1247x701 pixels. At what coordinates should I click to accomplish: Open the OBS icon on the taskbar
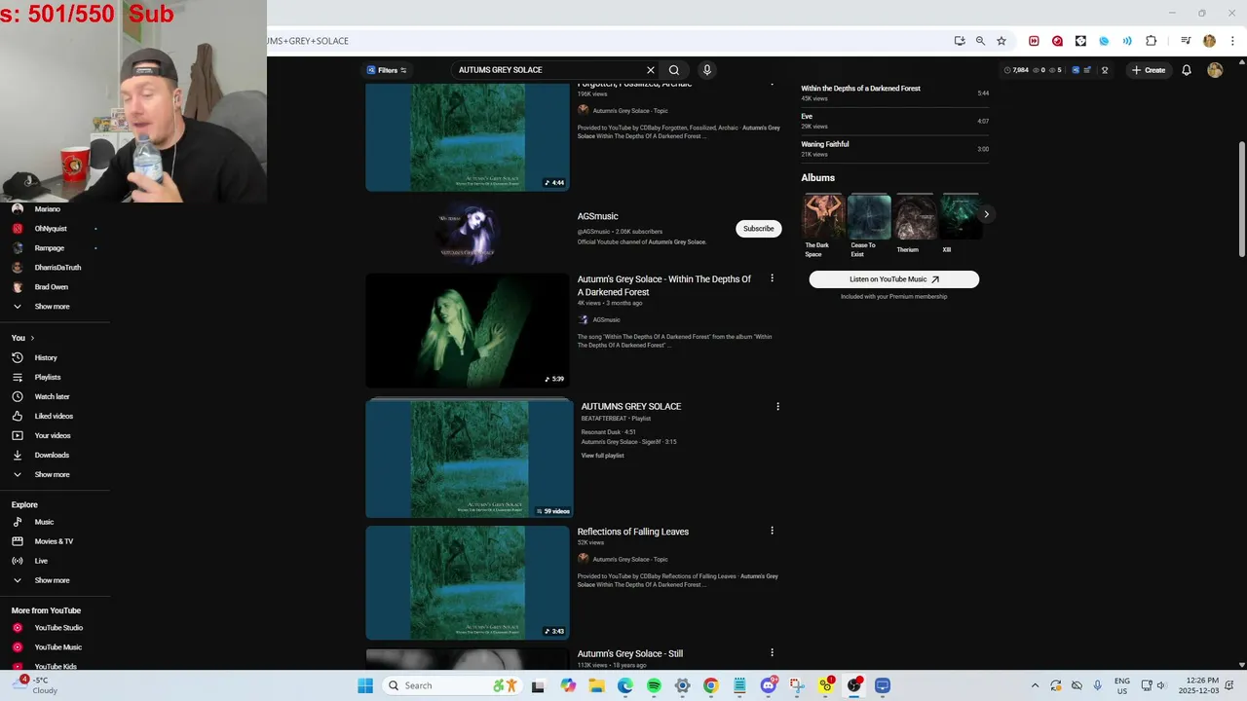854,685
